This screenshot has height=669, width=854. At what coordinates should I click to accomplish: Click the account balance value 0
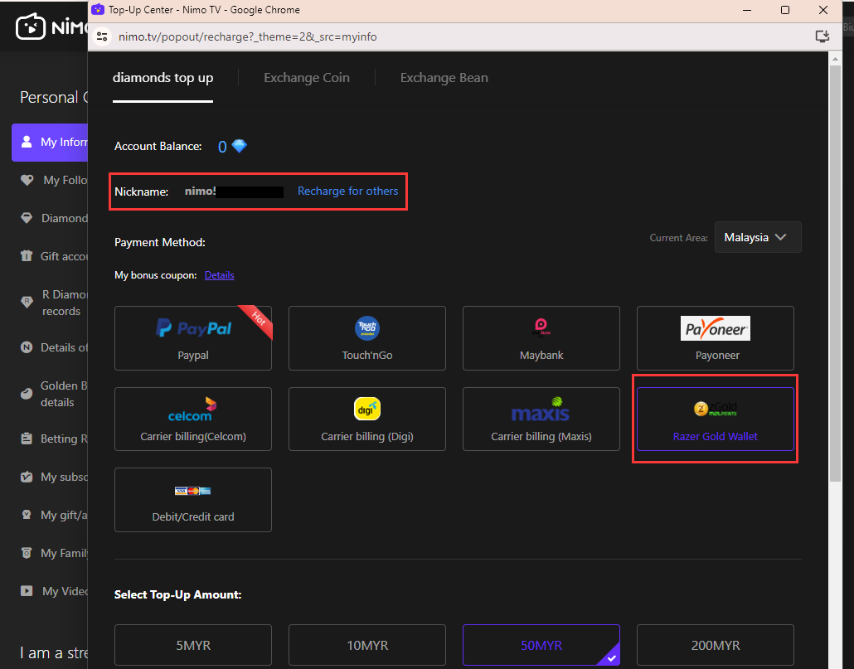[222, 147]
